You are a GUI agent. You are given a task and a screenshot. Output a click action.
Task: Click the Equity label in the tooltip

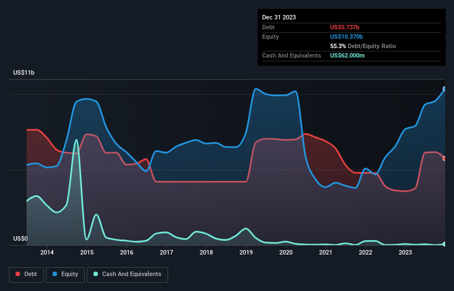(x=270, y=37)
